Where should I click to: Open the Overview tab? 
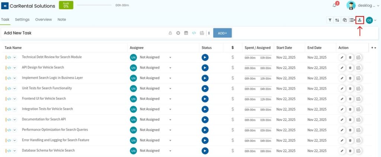[x=44, y=20]
